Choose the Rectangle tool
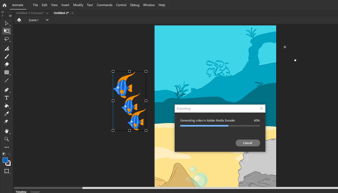Screen dimensions: 338x193 pos(7,72)
